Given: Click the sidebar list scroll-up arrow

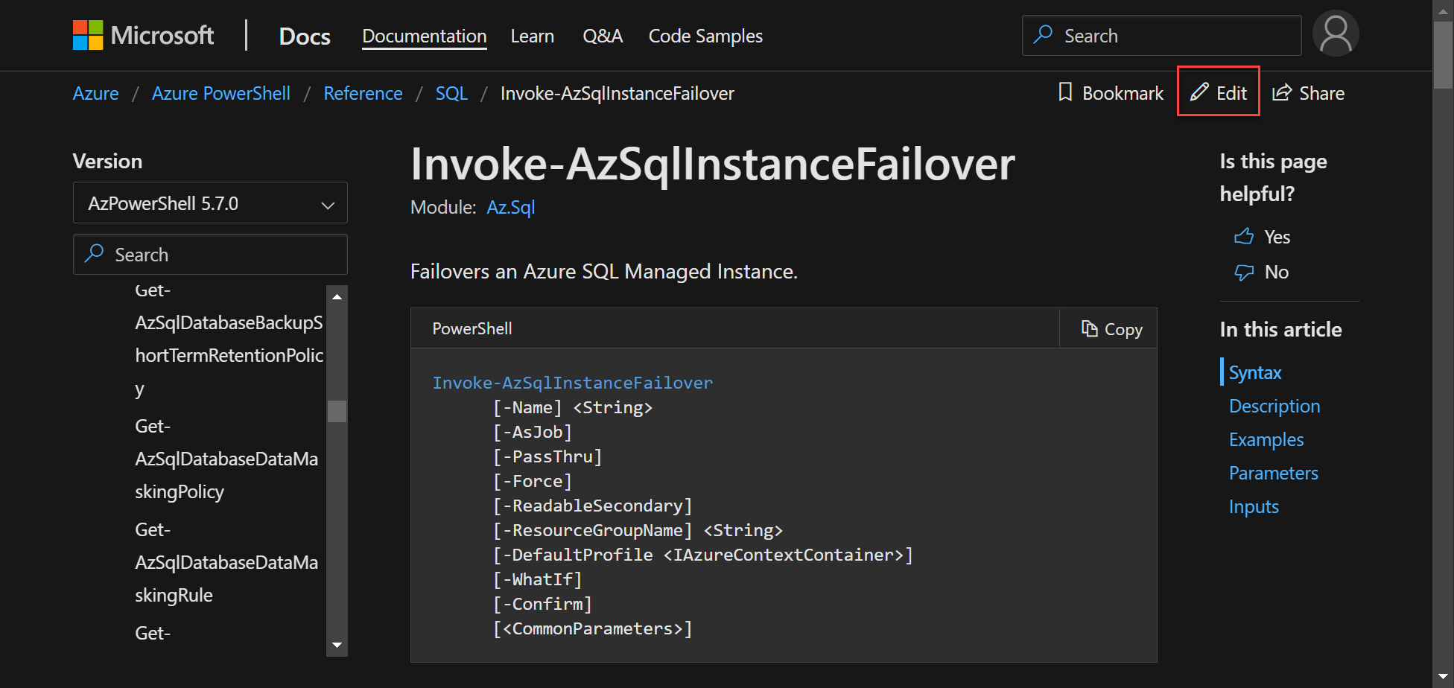Looking at the screenshot, I should [337, 296].
